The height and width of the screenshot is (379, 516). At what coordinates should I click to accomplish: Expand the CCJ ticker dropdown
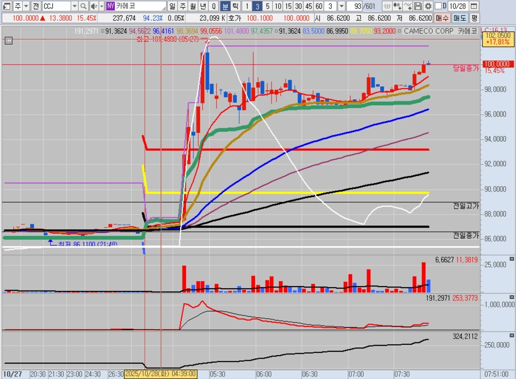tap(74, 6)
